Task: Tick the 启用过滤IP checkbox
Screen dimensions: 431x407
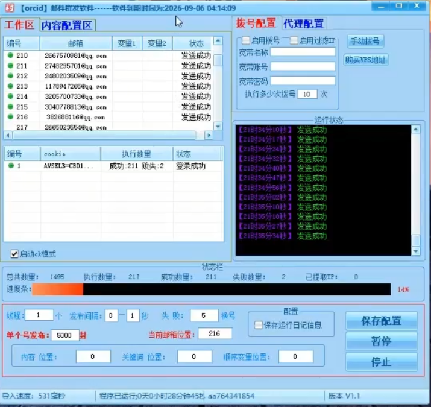Action: tap(294, 40)
